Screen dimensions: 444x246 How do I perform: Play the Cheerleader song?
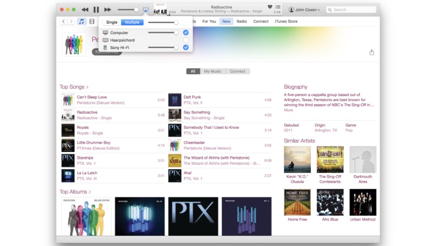click(220, 146)
